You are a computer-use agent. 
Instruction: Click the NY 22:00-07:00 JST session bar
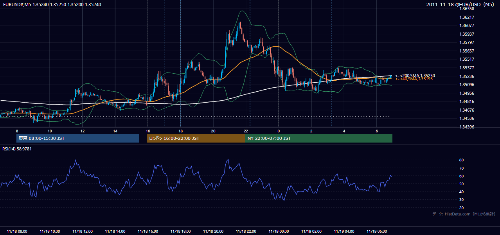pyautogui.click(x=319, y=138)
